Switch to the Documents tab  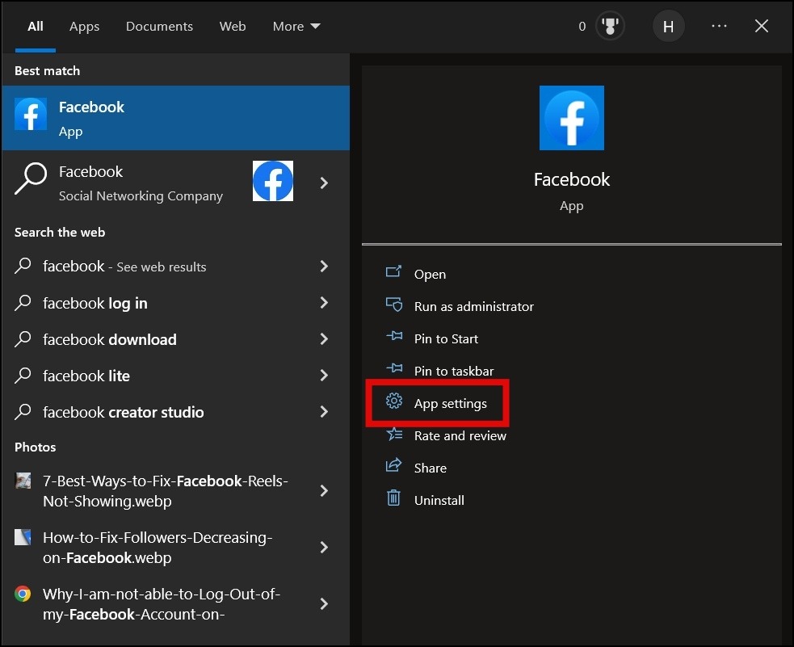pos(159,26)
